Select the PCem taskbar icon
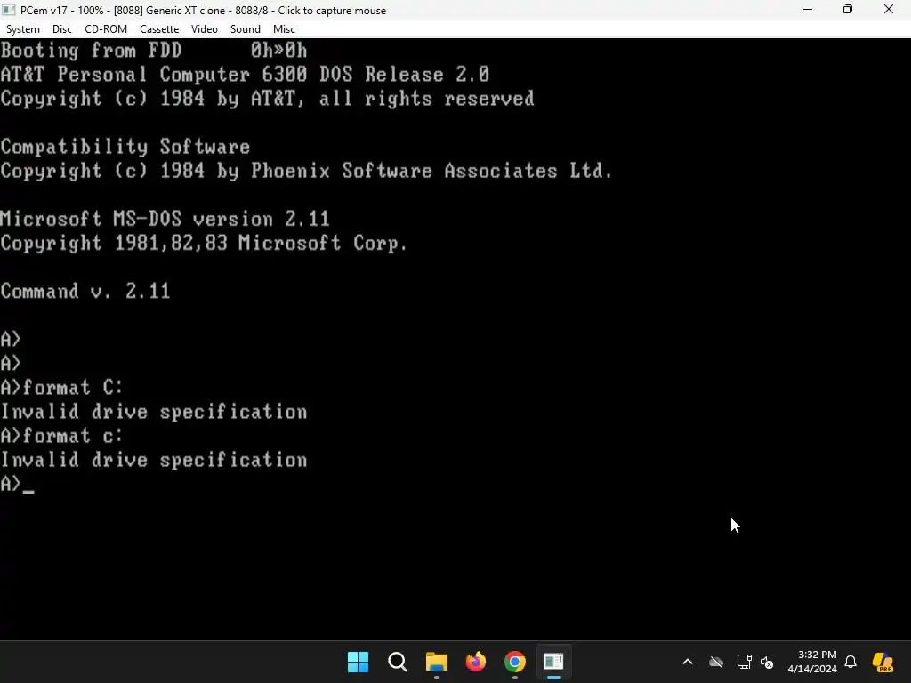911x683 pixels. [553, 662]
